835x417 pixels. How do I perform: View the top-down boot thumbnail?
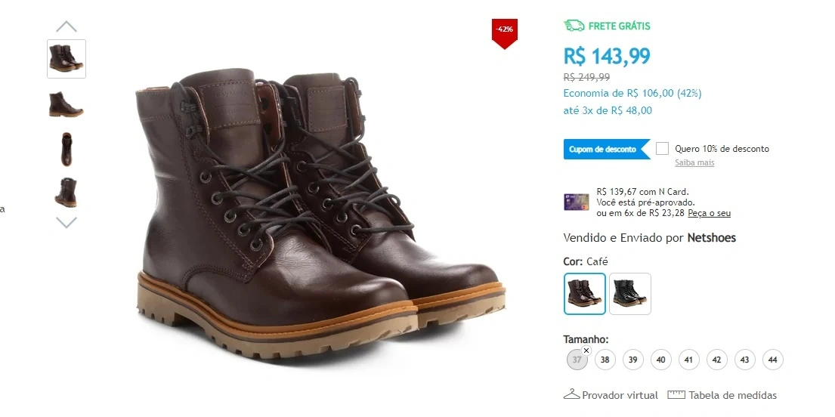click(66, 149)
